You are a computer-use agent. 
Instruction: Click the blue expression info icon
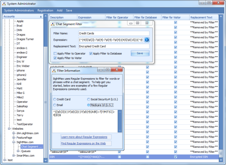coord(147,40)
